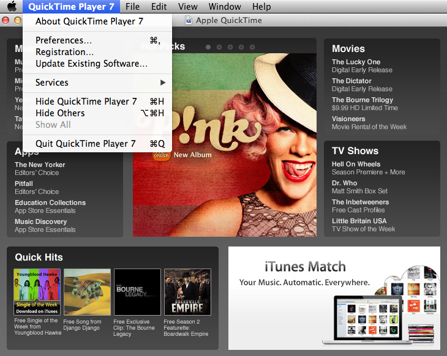Choose About QuickTime Player 7
Screen dimensions: 447x356
tap(97, 21)
